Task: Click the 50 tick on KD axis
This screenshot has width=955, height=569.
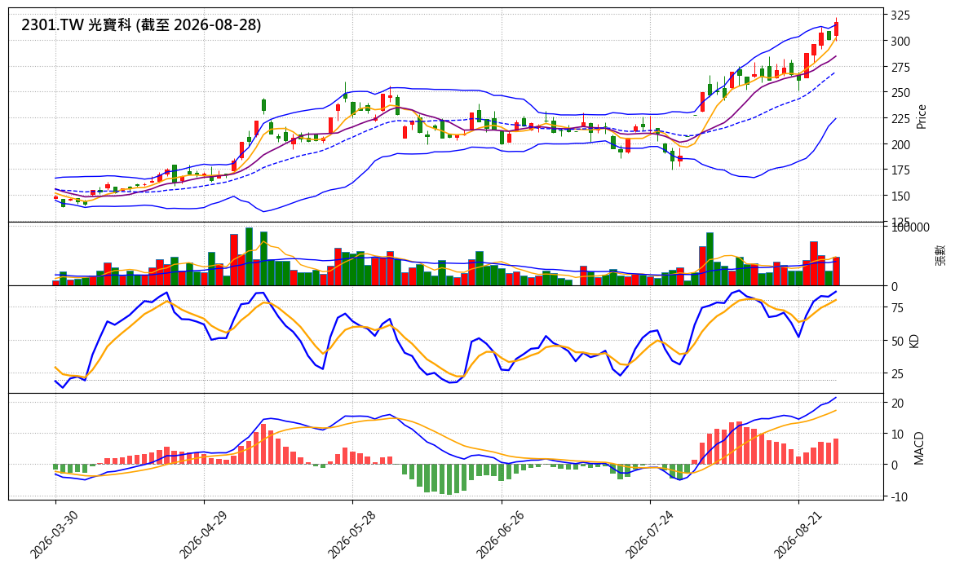Action: (x=896, y=342)
